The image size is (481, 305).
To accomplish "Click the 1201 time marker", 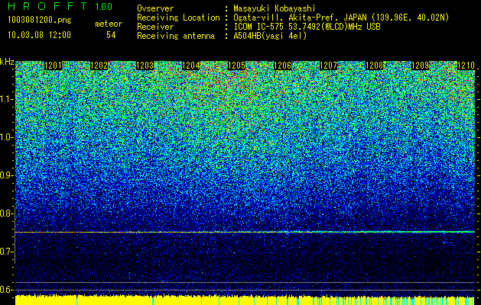I will coord(53,66).
